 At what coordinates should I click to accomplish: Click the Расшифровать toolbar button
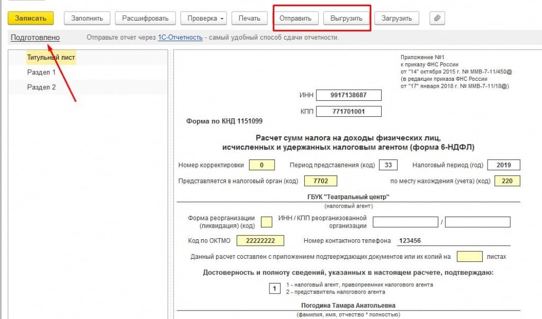pyautogui.click(x=145, y=18)
